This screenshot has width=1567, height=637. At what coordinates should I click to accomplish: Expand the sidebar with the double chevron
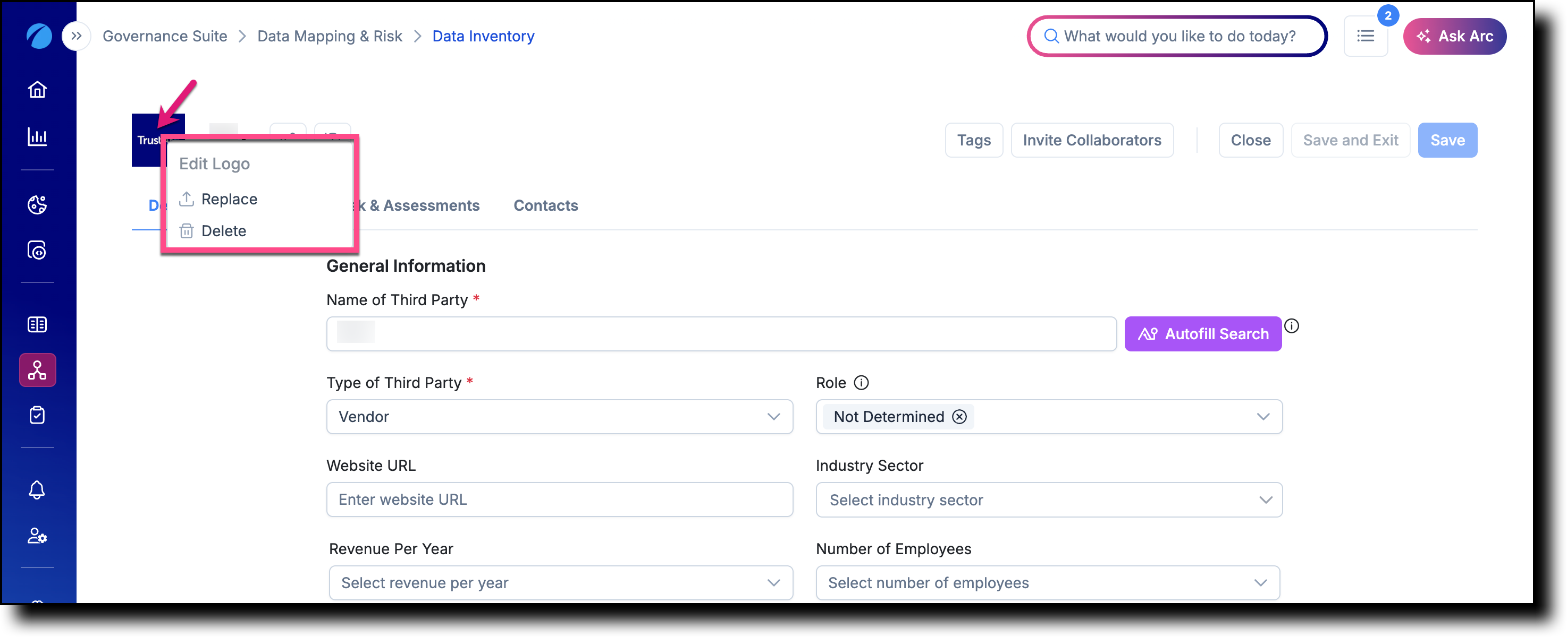[76, 36]
